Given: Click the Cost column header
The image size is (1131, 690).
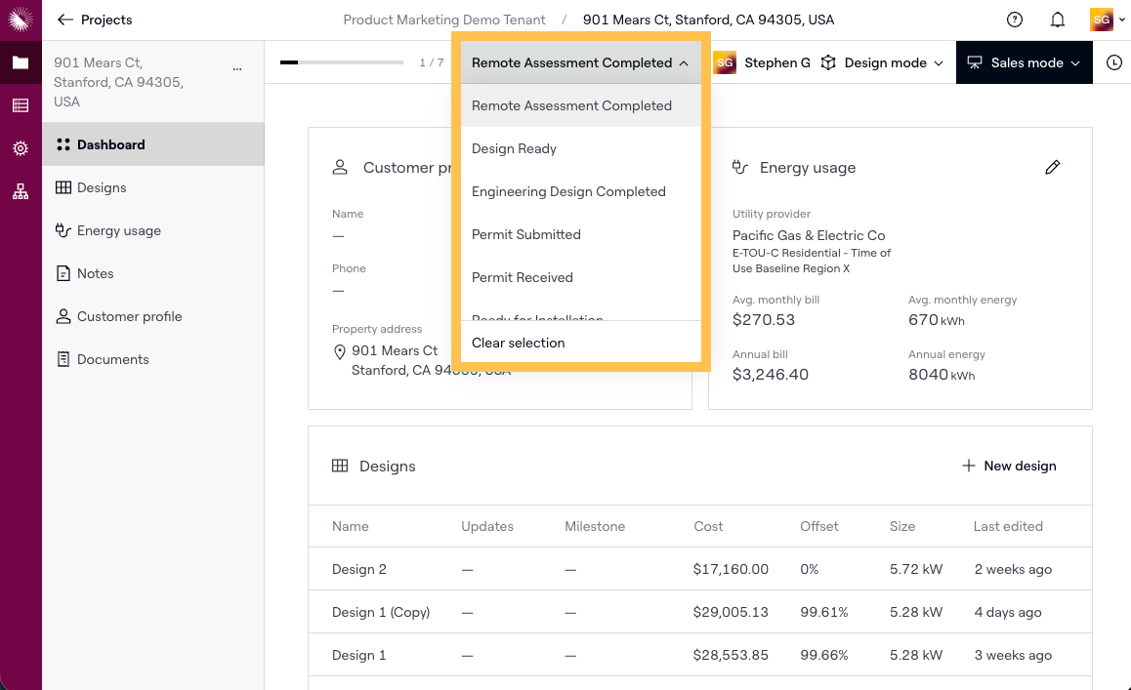Looking at the screenshot, I should pos(707,526).
